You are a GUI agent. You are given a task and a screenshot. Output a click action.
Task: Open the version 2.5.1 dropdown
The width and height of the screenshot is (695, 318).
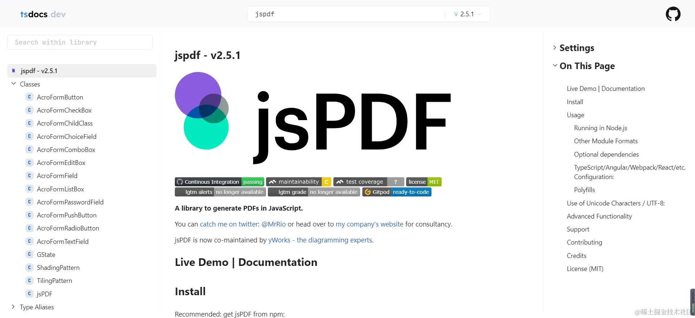point(468,14)
